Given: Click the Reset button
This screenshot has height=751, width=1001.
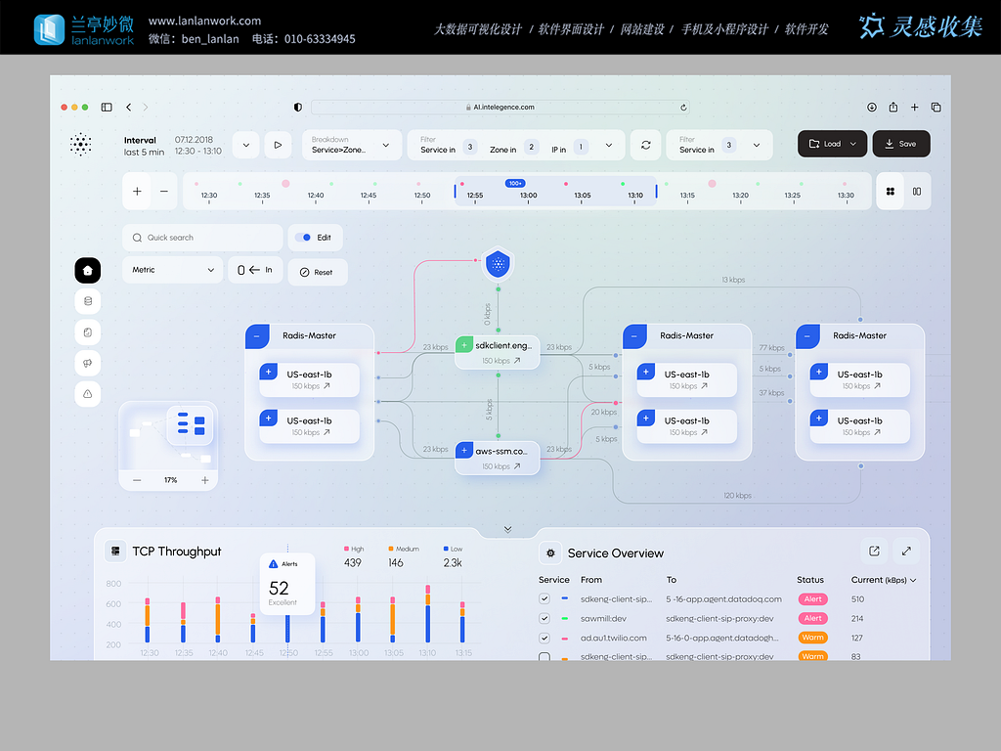Looking at the screenshot, I should click(317, 272).
